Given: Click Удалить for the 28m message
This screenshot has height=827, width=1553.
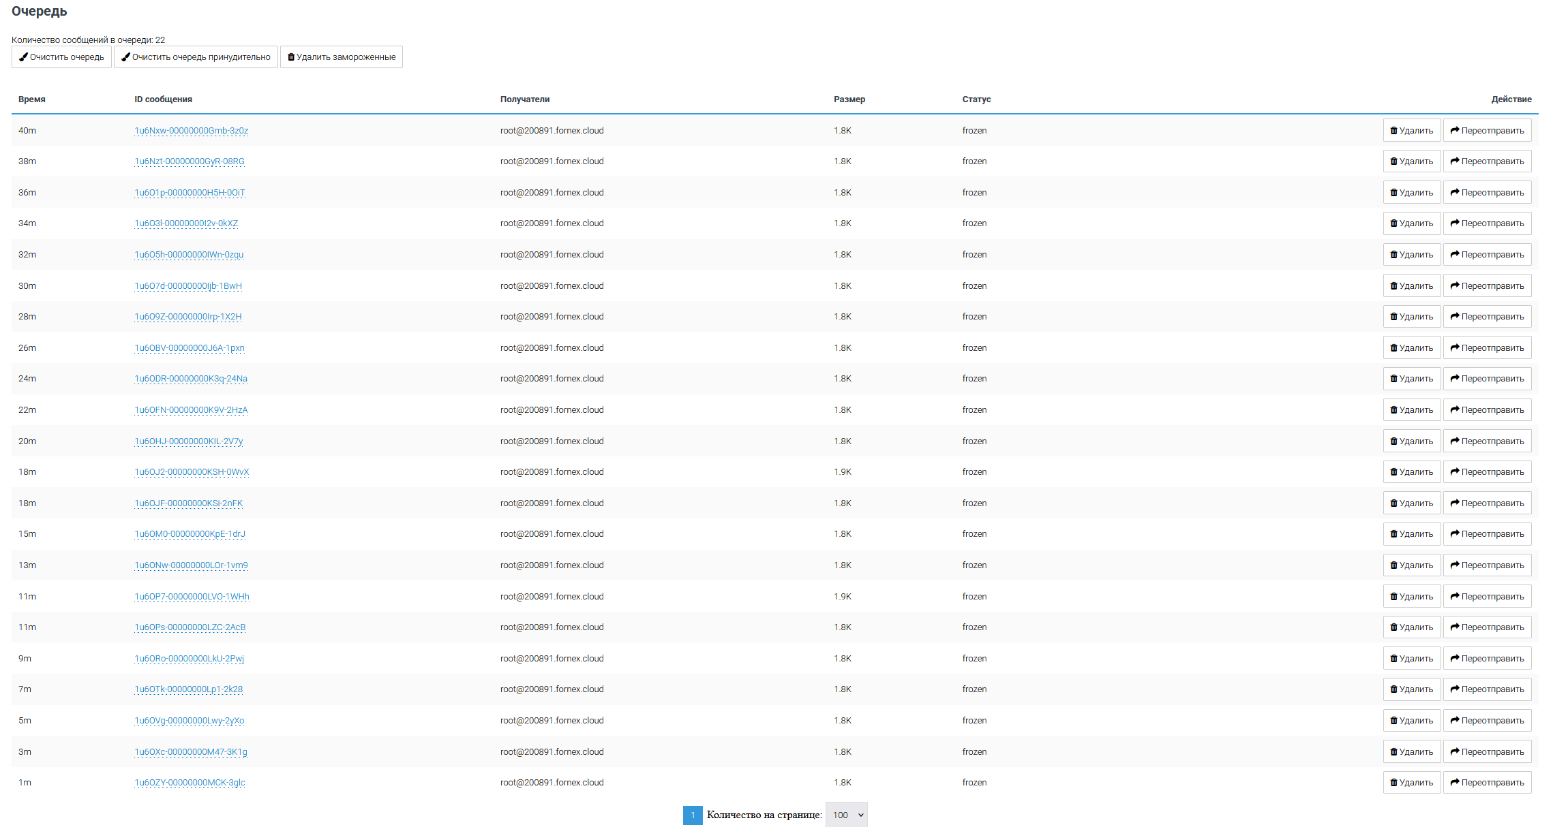Looking at the screenshot, I should 1411,317.
